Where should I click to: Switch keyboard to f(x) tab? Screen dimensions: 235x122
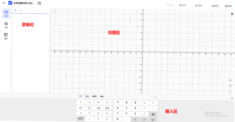87,96
